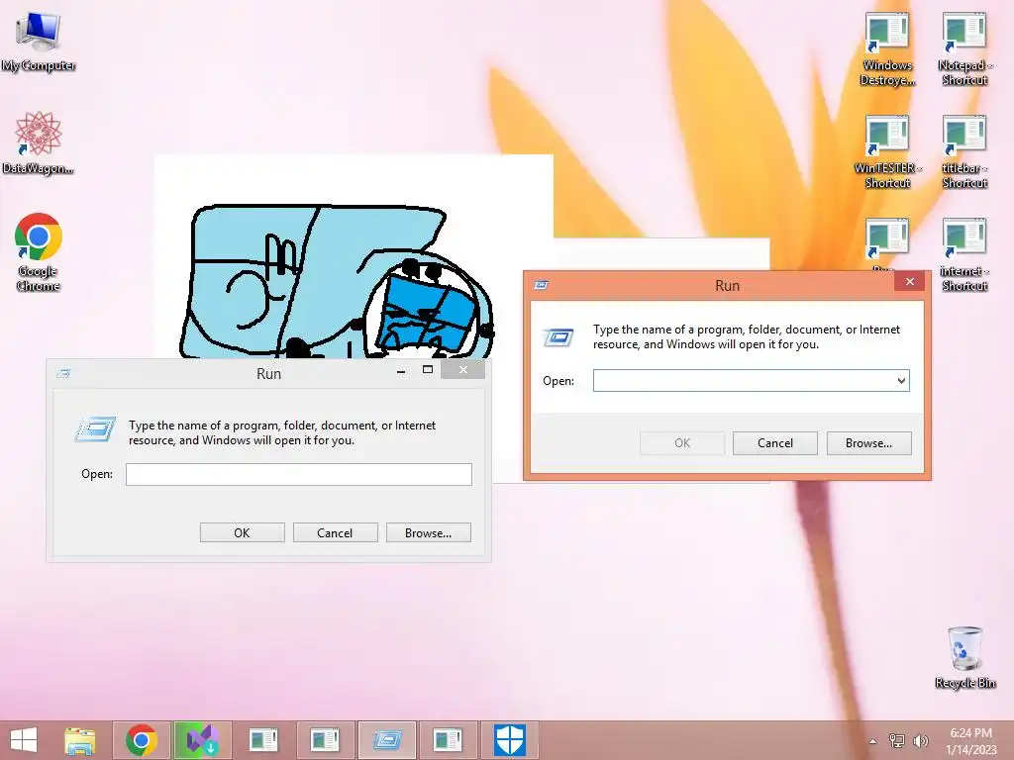
Task: Close the gray Run window
Action: point(463,370)
